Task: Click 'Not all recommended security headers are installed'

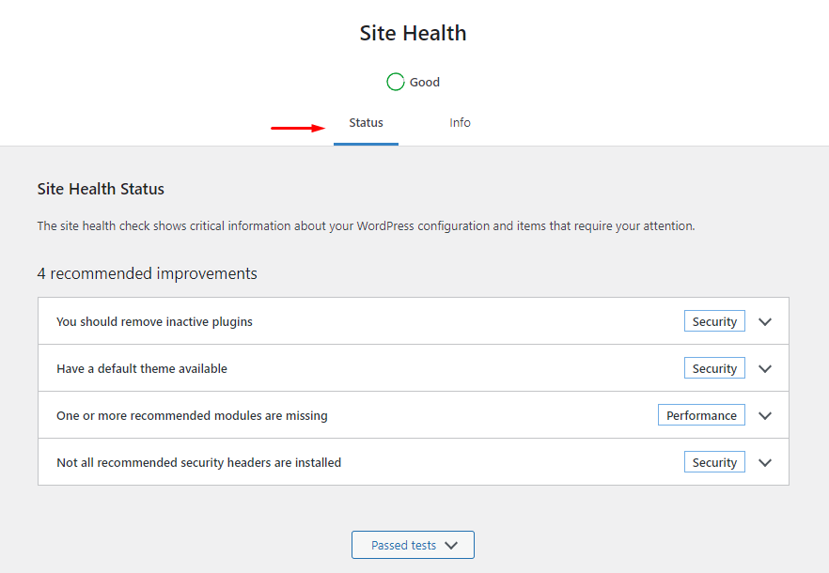Action: (x=199, y=462)
